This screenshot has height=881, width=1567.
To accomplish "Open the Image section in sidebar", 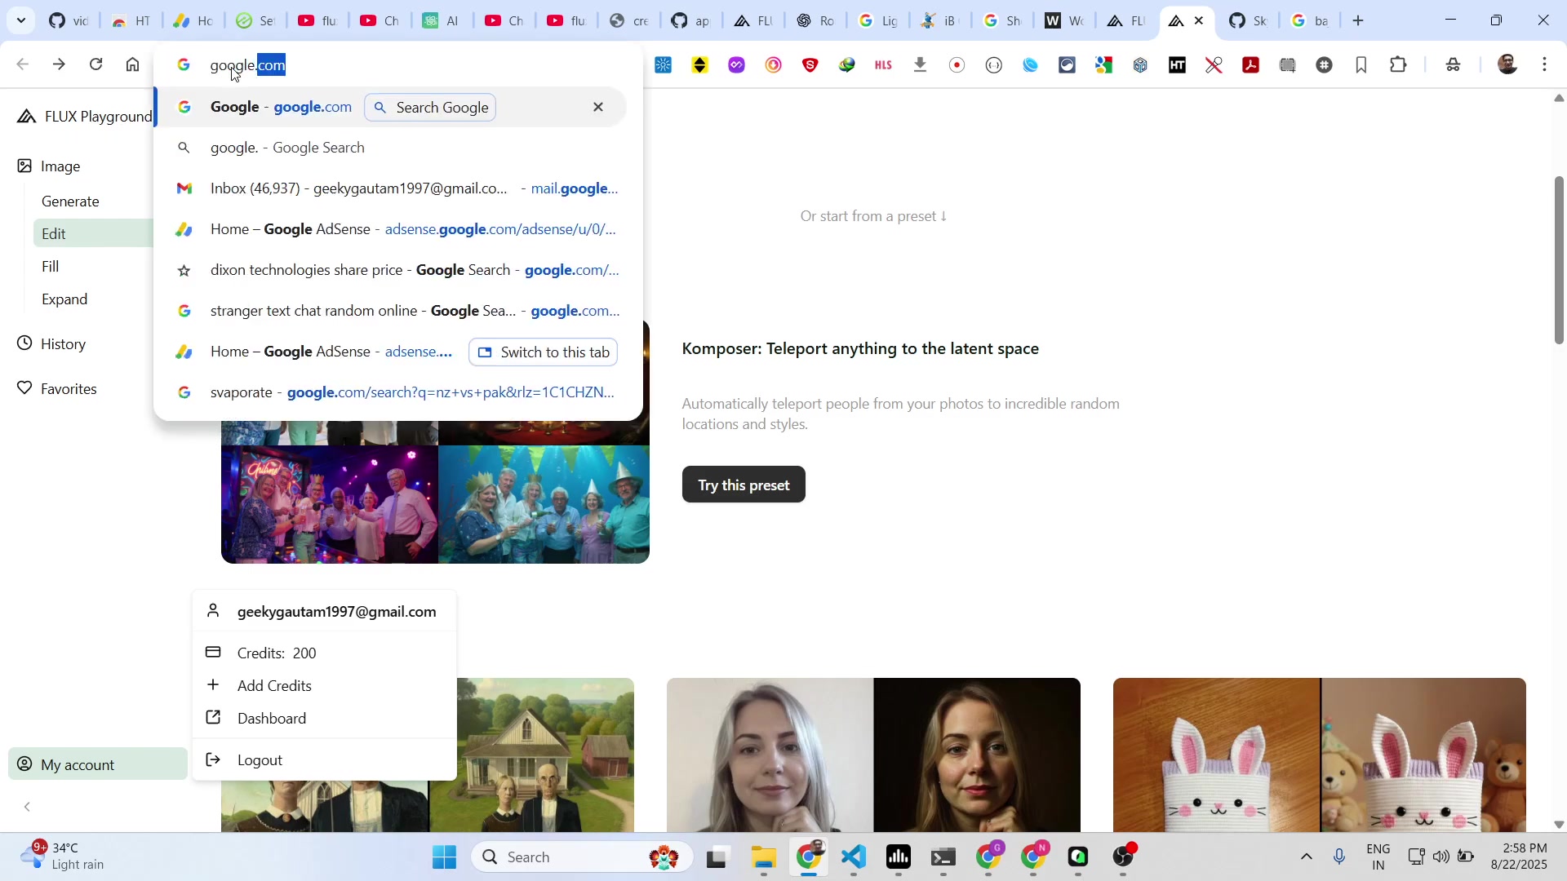I will click(x=49, y=166).
